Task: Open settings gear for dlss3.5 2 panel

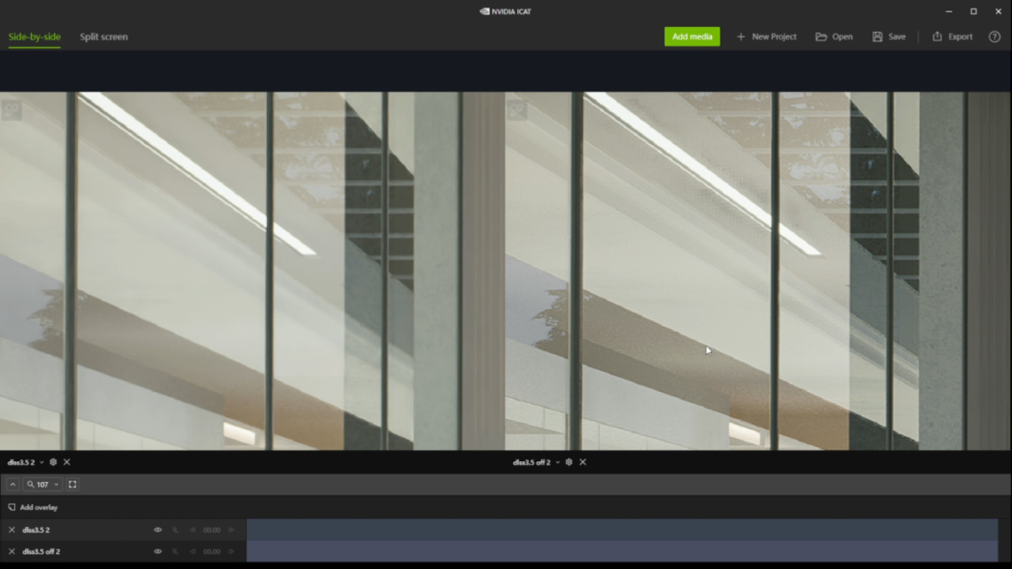Action: point(53,462)
